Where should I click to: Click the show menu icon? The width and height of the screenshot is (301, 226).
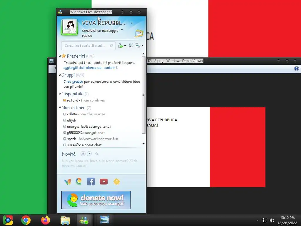pos(138,46)
